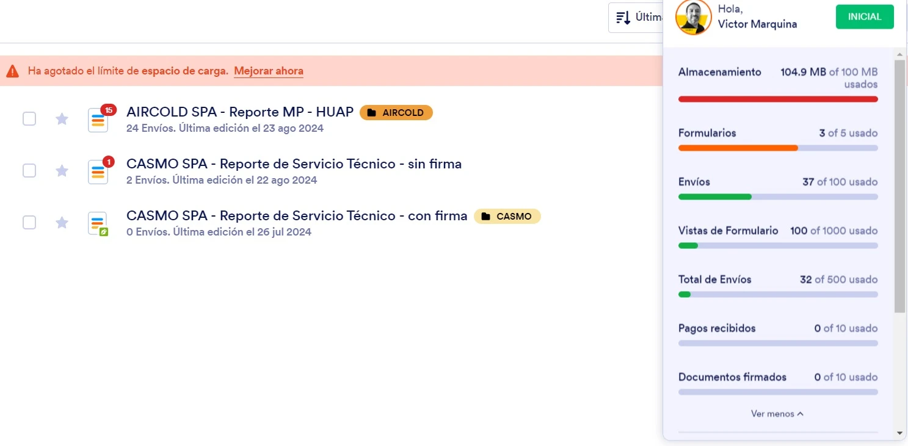
Task: Open the CASMO folder tag
Action: [507, 216]
